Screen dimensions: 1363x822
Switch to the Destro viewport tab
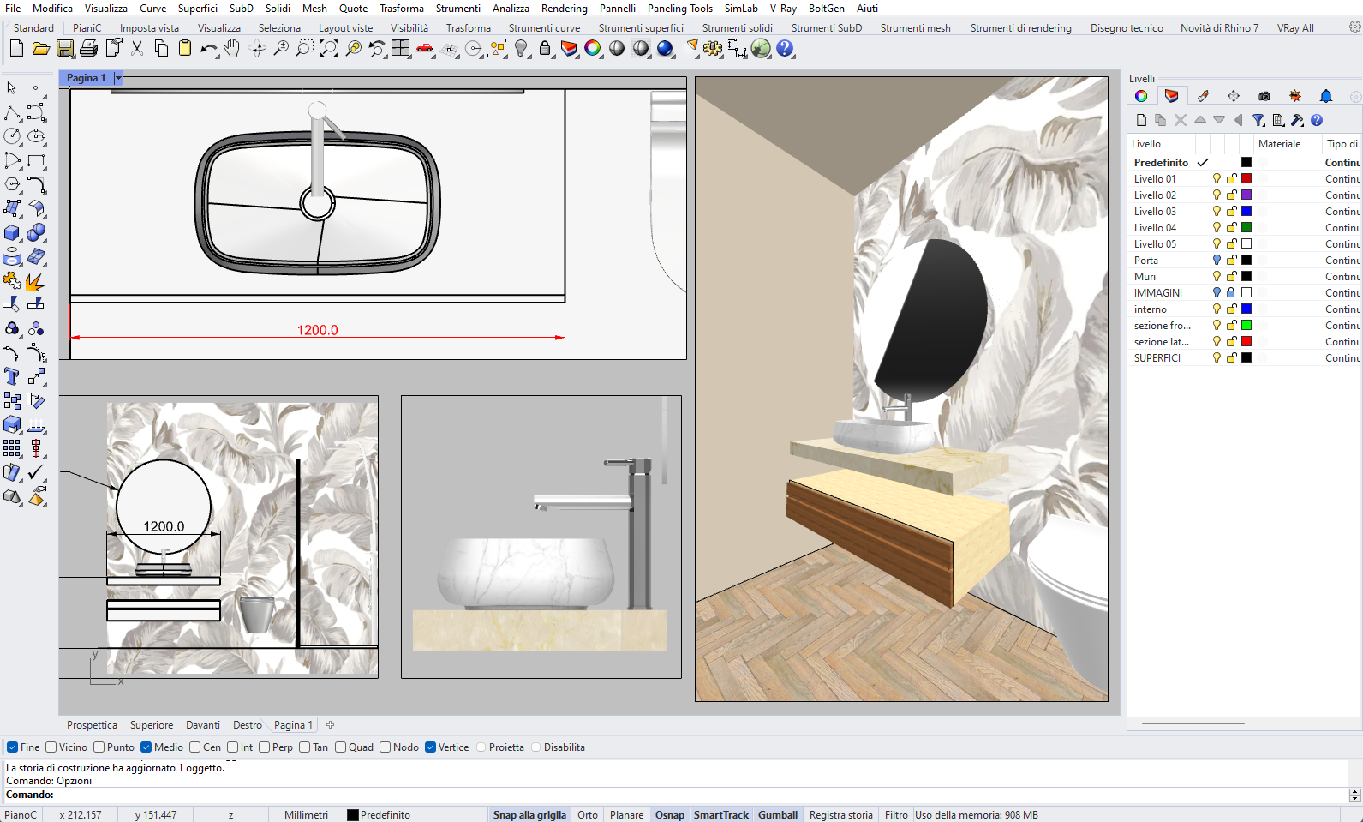click(248, 725)
